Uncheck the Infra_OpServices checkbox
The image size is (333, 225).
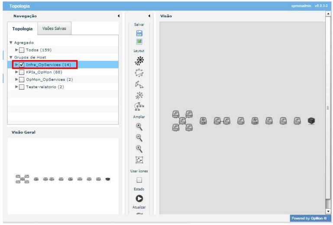(22, 64)
